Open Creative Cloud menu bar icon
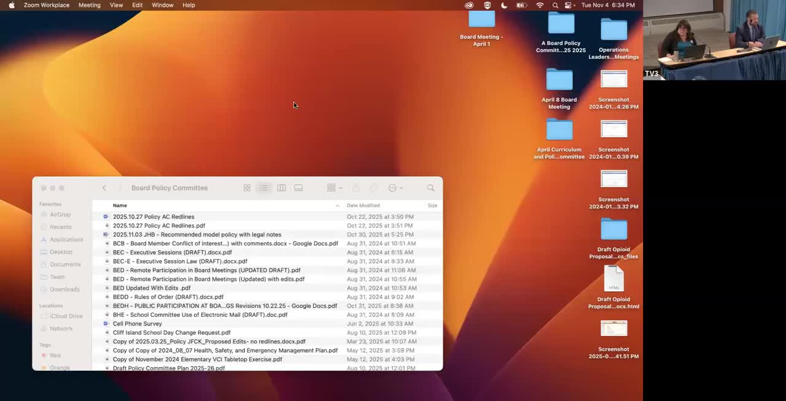 point(469,5)
